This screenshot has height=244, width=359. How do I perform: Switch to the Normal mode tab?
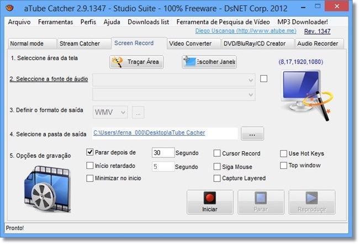click(x=32, y=44)
